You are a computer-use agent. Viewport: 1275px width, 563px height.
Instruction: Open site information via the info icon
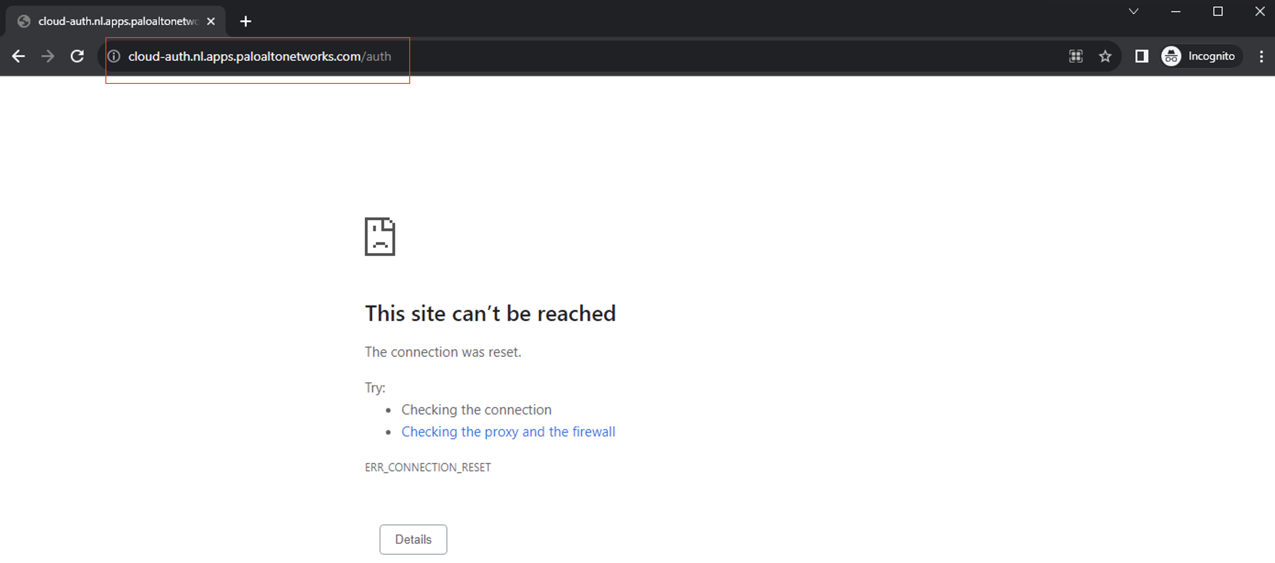[x=113, y=56]
